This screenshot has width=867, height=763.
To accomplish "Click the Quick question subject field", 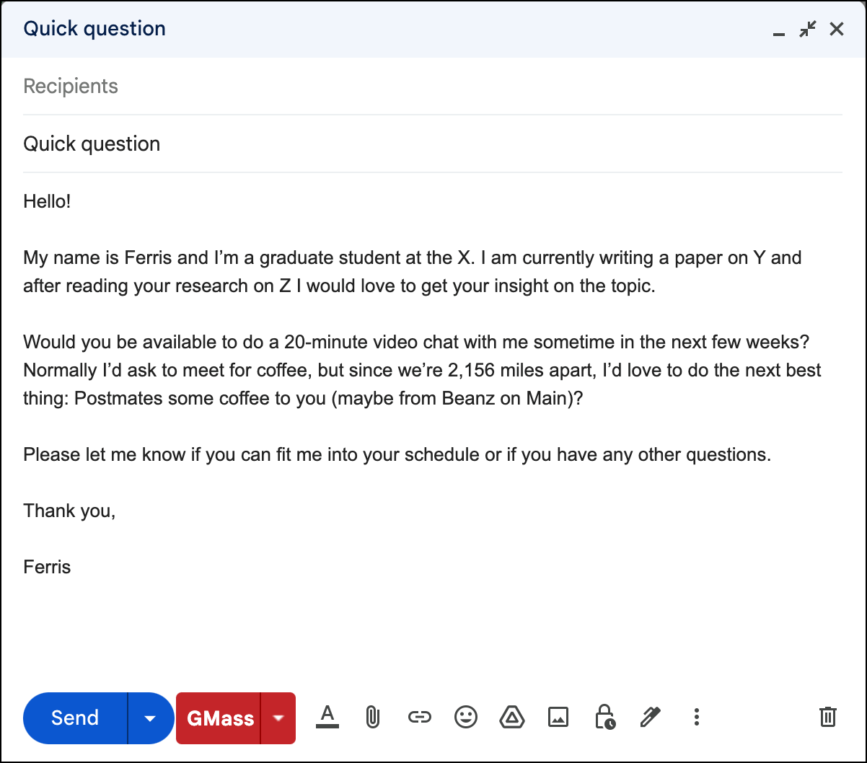I will coord(433,144).
